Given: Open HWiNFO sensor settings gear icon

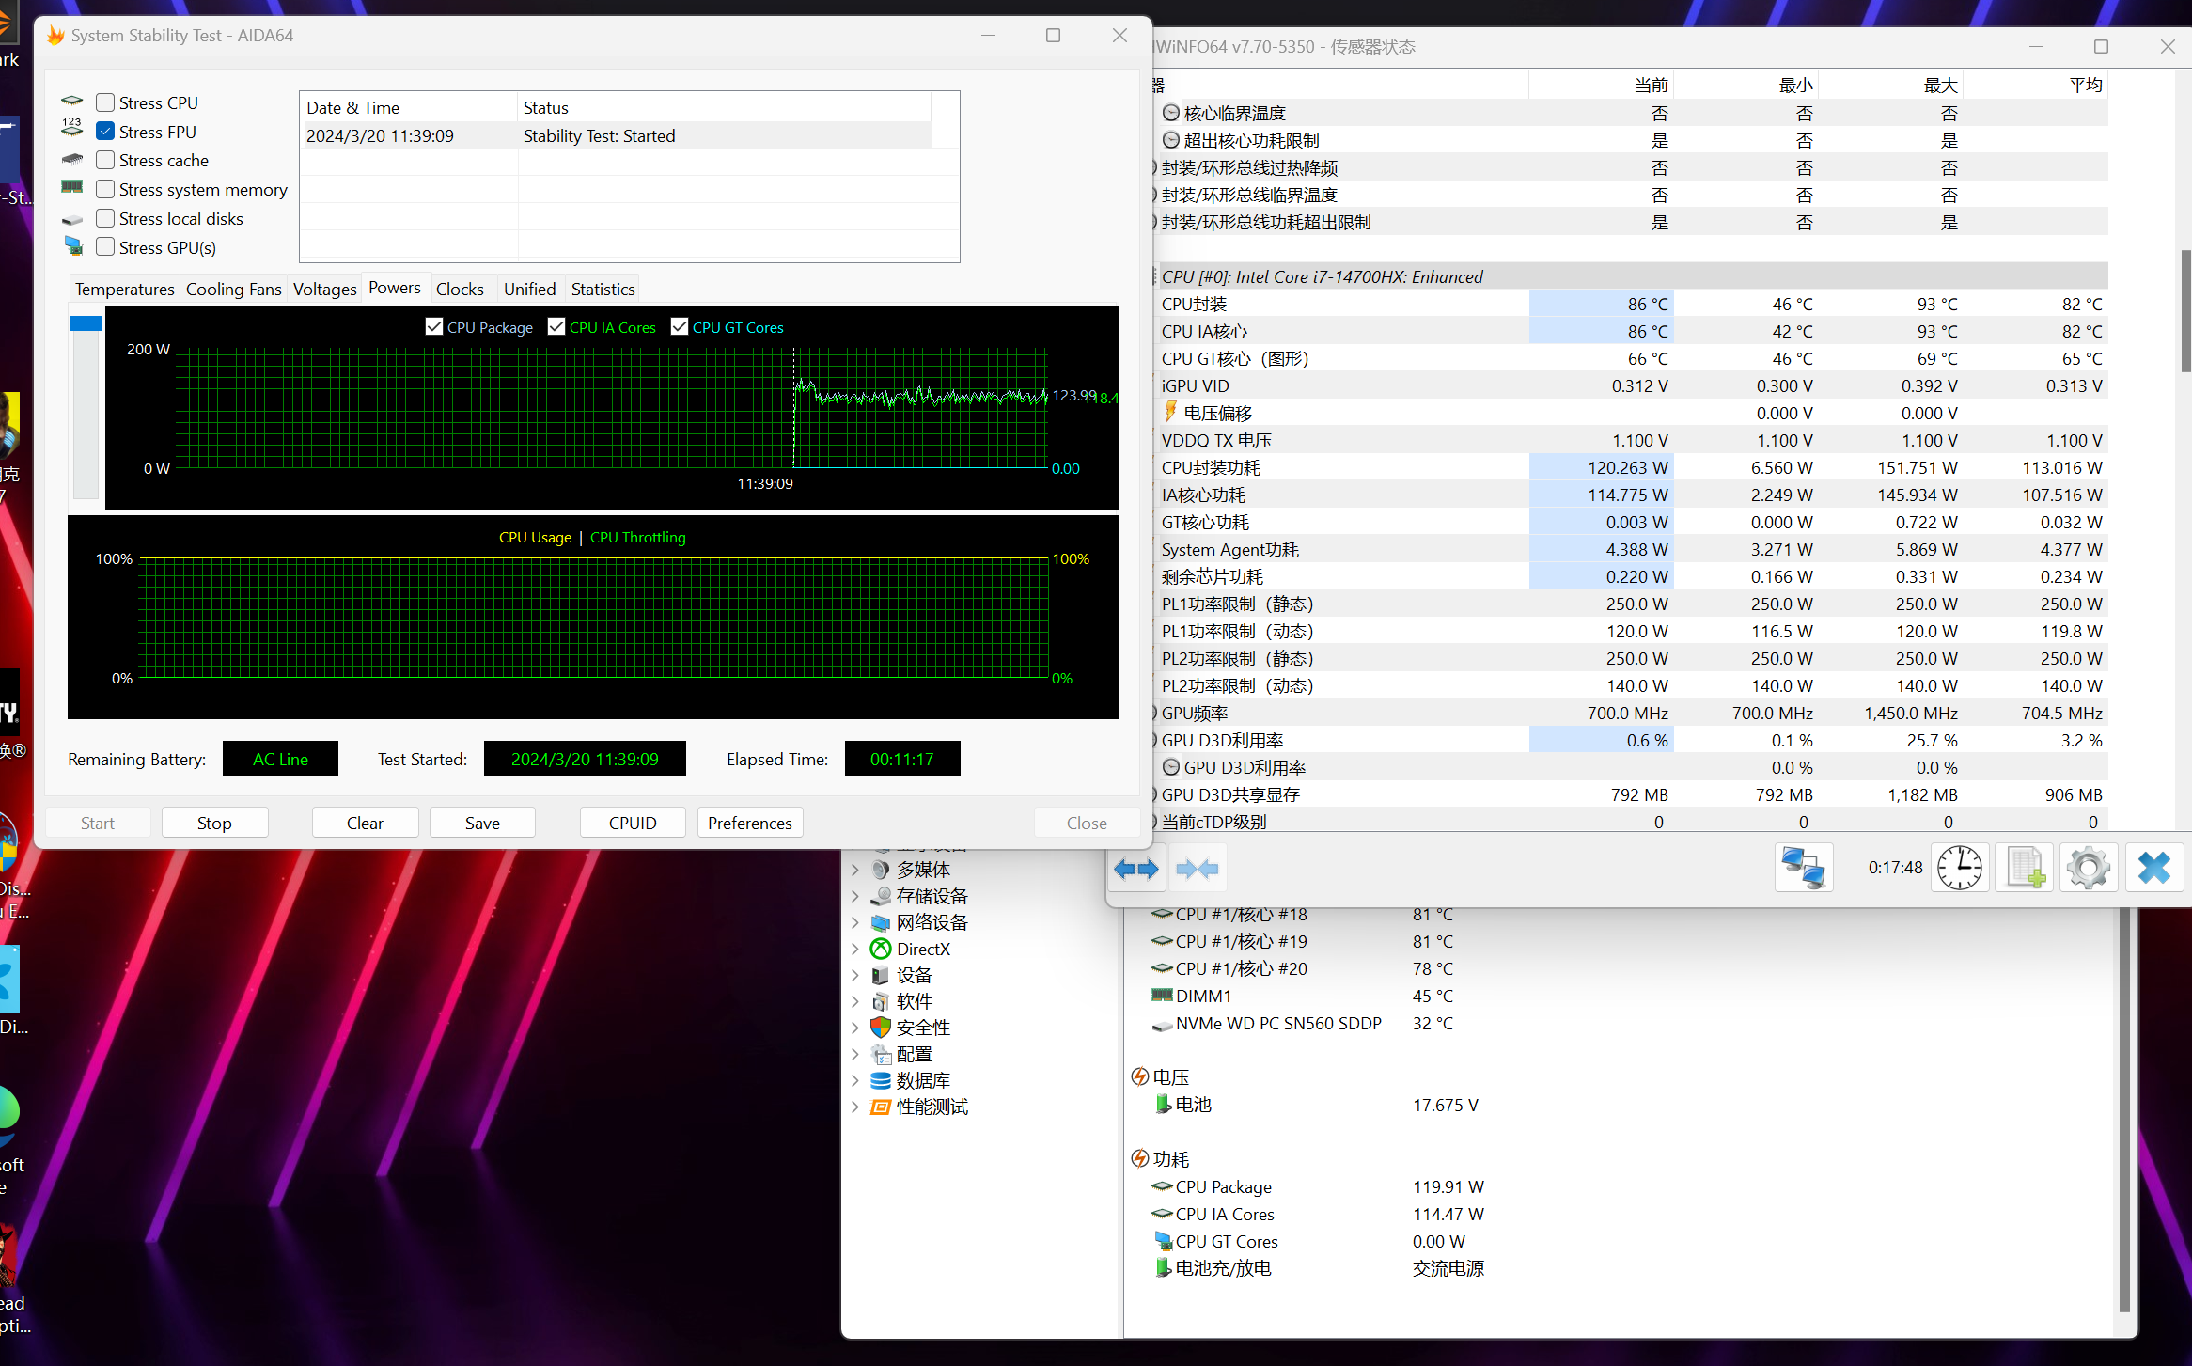Looking at the screenshot, I should coord(2089,868).
